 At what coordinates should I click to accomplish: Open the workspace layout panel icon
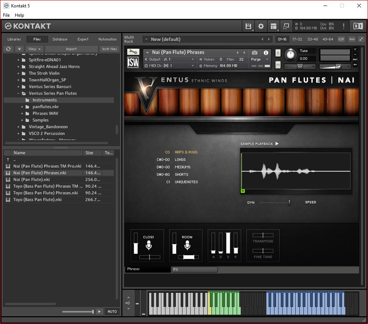click(x=274, y=26)
